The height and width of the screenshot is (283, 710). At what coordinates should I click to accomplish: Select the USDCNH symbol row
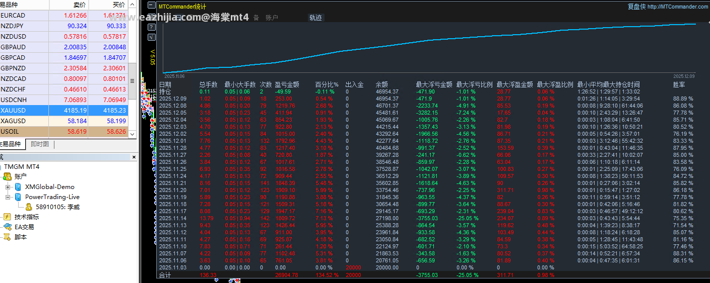64,100
